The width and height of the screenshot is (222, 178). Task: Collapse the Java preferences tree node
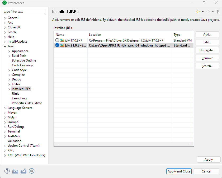5,46
